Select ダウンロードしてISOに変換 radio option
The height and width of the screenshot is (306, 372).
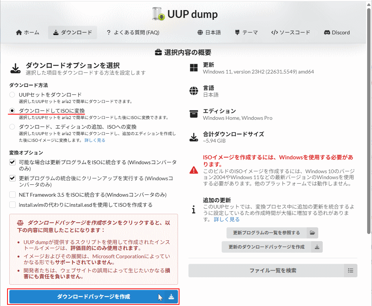point(12,110)
